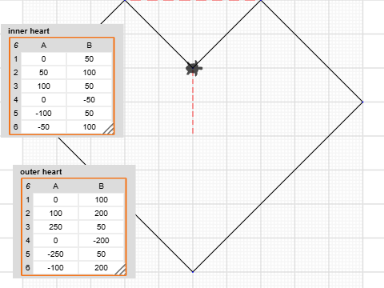The width and height of the screenshot is (384, 288).
Task: Select inner heart row 1 cell A value 0
Action: (44, 59)
